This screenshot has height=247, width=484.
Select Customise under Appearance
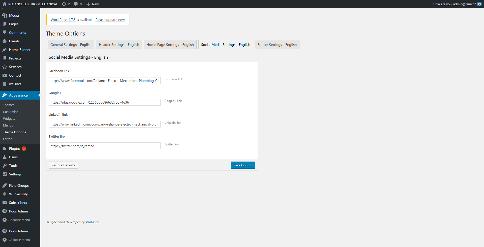tap(11, 112)
